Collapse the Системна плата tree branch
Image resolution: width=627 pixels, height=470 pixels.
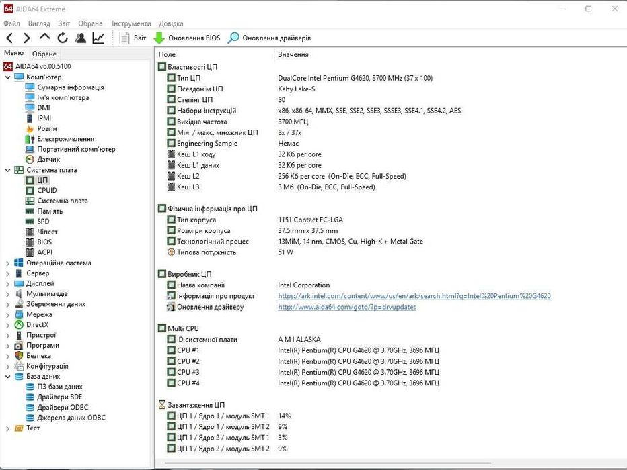[x=7, y=170]
